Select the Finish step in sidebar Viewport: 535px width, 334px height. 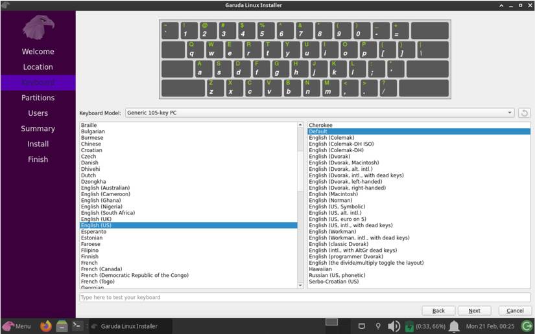click(x=38, y=159)
